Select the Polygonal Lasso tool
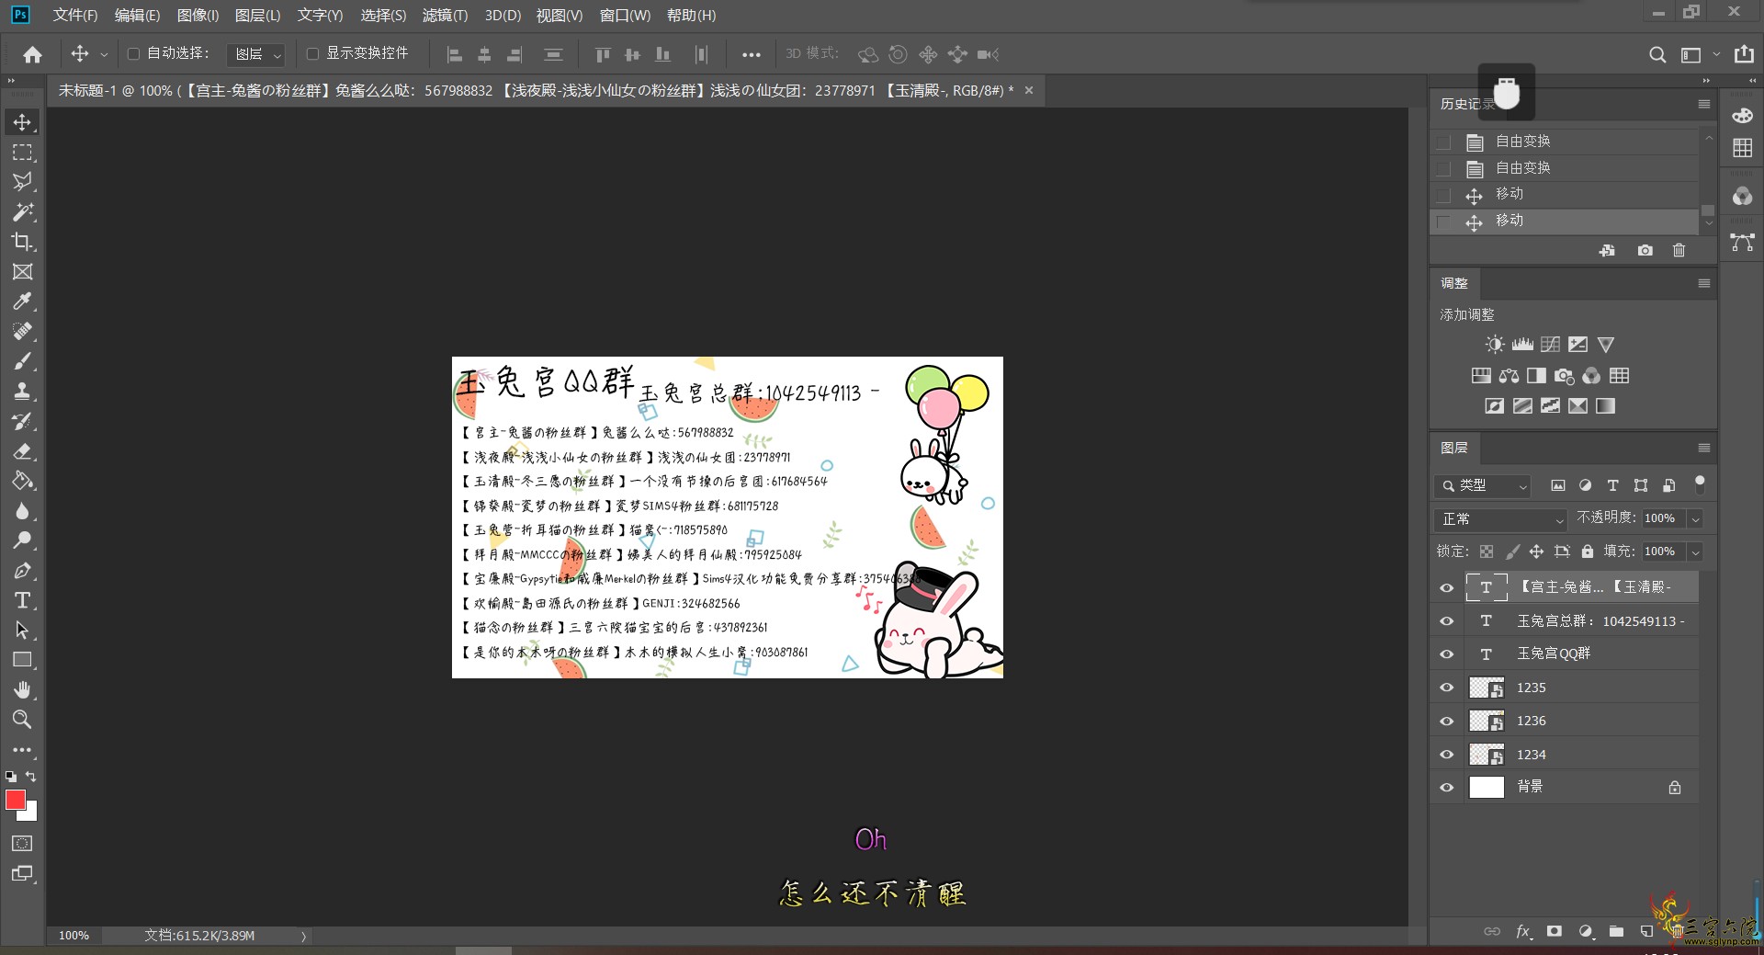Screen dimensions: 1764x955 [x=22, y=182]
